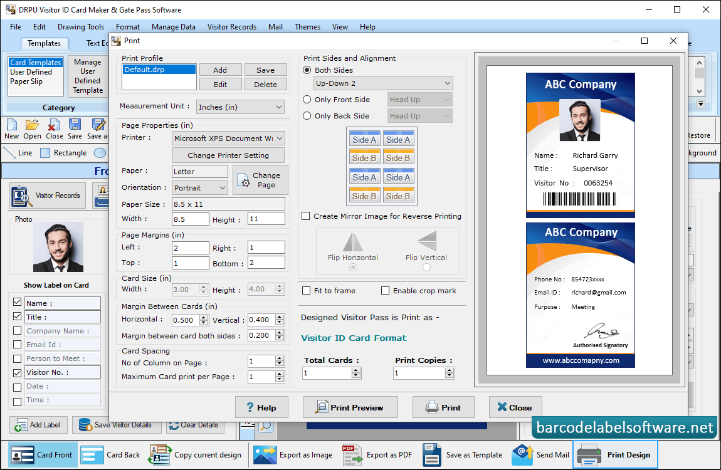
Task: Click the Print Preview button
Action: point(350,407)
